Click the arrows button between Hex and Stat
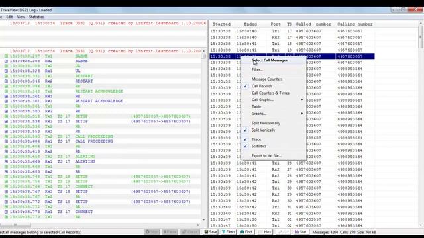 click(x=283, y=232)
